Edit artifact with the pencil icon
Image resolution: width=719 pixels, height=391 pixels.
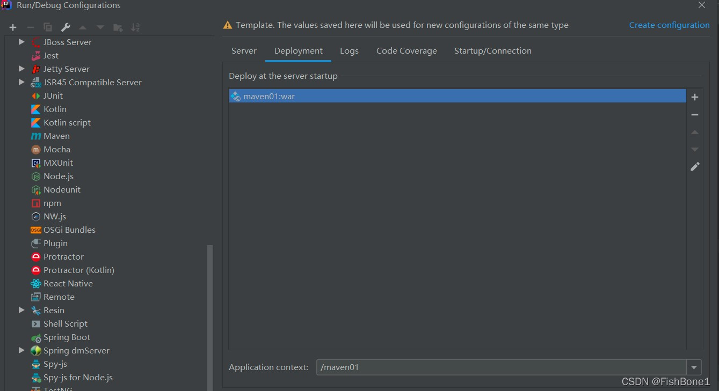[x=695, y=167]
